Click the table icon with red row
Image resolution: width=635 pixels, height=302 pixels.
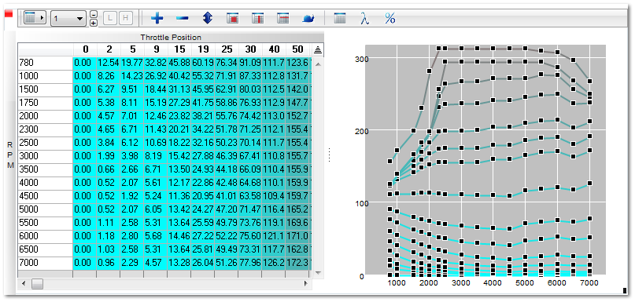(282, 18)
